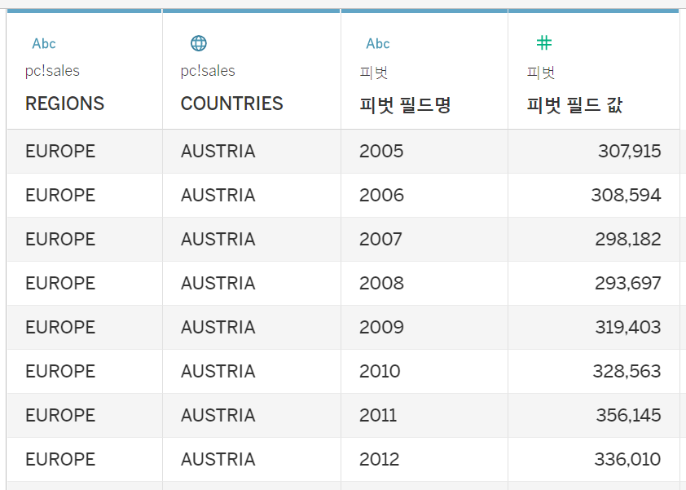The height and width of the screenshot is (490, 686).
Task: Click the value cell 298,182
Action: pyautogui.click(x=594, y=240)
